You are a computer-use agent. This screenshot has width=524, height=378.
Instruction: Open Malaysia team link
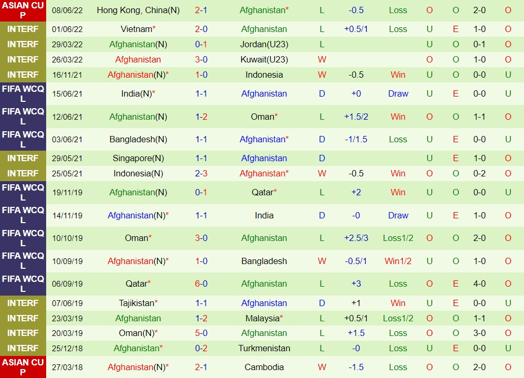click(x=262, y=318)
